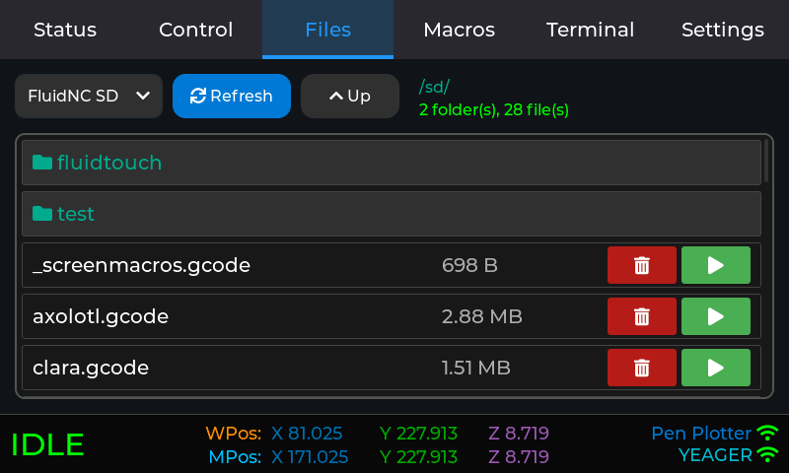This screenshot has height=473, width=789.
Task: Delete the clara.gcode file
Action: [641, 368]
